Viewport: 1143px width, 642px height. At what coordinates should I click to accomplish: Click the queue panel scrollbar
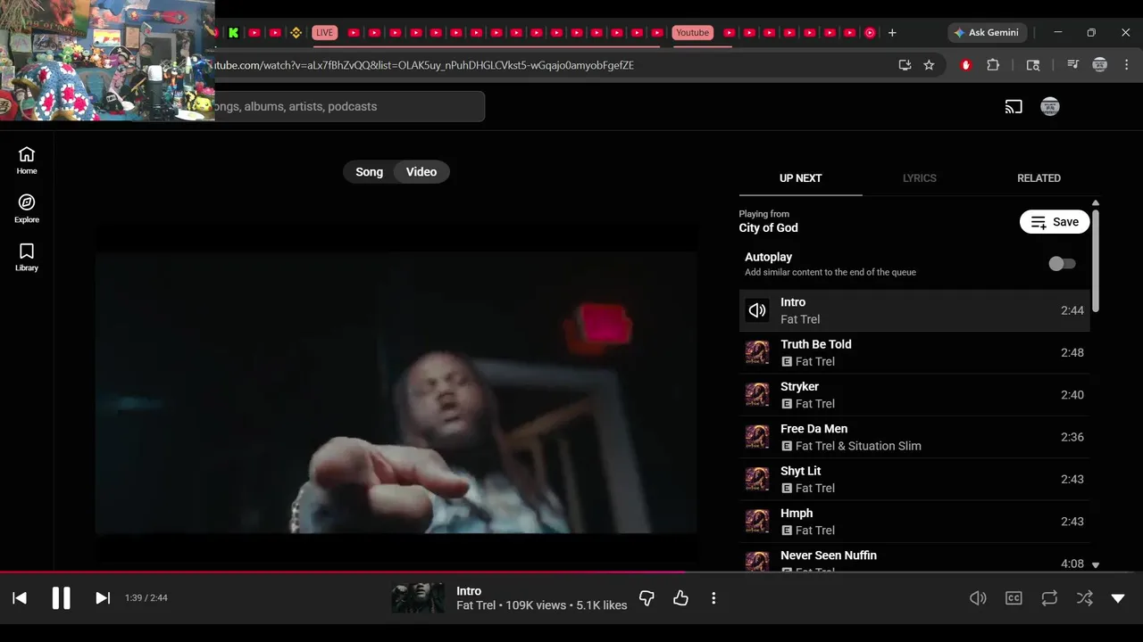(x=1096, y=260)
